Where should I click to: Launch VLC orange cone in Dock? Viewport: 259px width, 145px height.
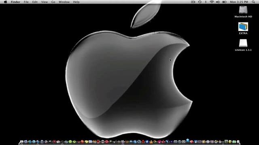point(151,142)
